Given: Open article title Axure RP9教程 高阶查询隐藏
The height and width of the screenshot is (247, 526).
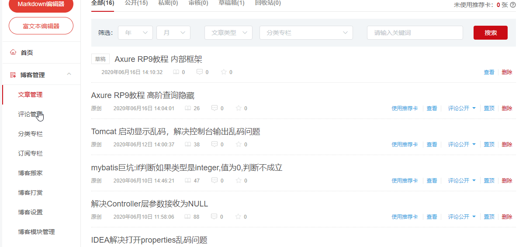Looking at the screenshot, I should [x=143, y=95].
